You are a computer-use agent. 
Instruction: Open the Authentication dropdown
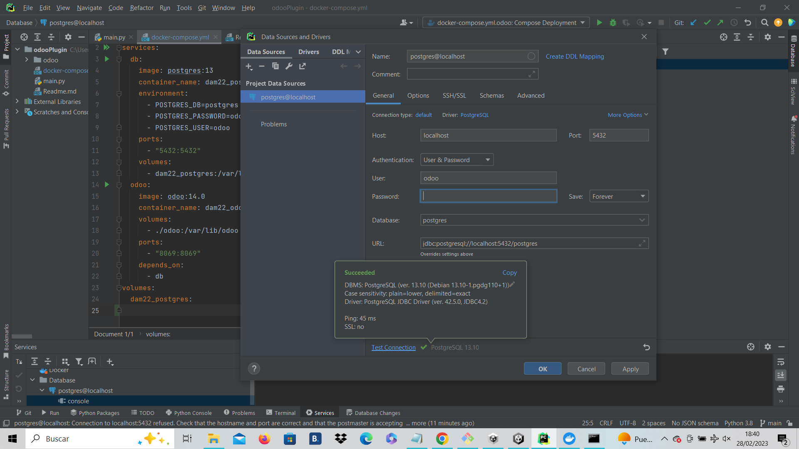pos(457,160)
